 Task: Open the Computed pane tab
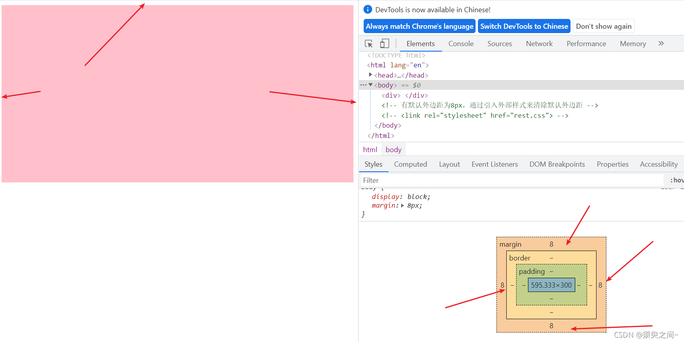pos(411,164)
